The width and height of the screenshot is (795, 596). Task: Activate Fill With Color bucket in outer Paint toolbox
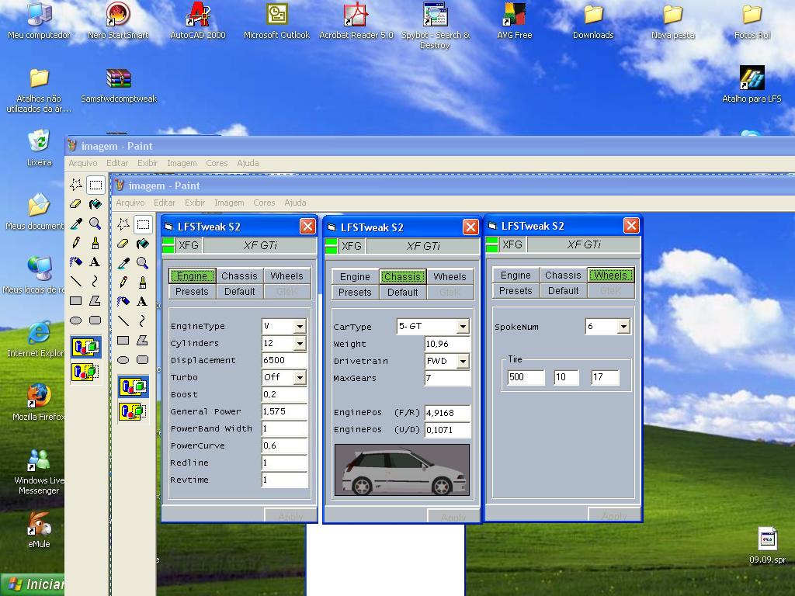point(95,204)
